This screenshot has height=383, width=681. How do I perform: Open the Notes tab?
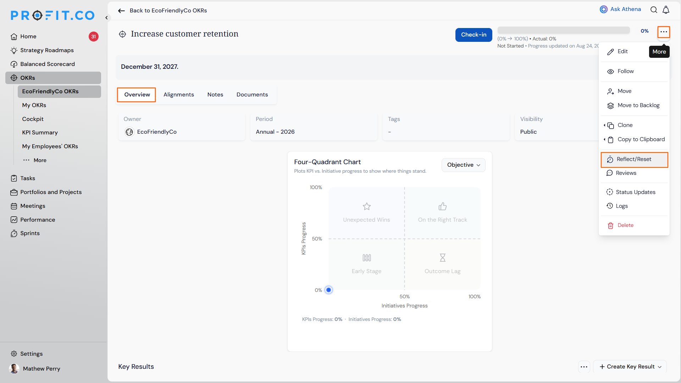tap(215, 95)
